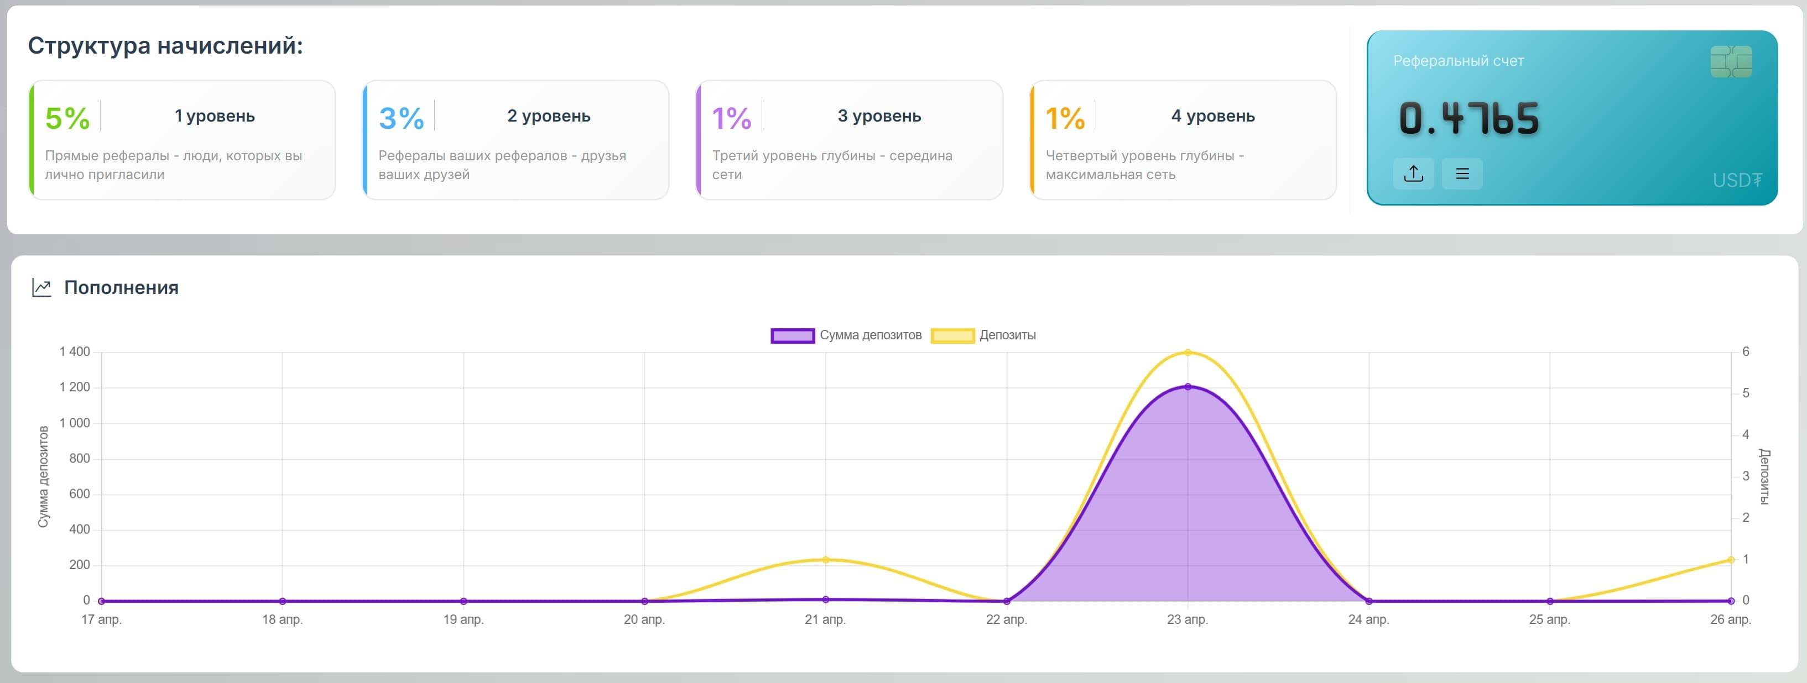The height and width of the screenshot is (683, 1807).
Task: Click the purple Сумма депозитов legend swatch
Action: pos(792,335)
